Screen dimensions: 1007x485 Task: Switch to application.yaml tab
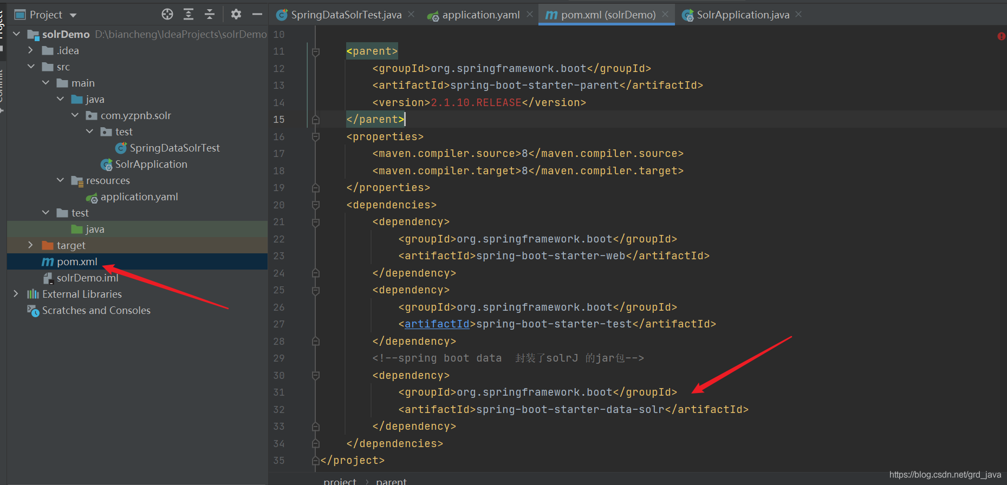pyautogui.click(x=480, y=15)
